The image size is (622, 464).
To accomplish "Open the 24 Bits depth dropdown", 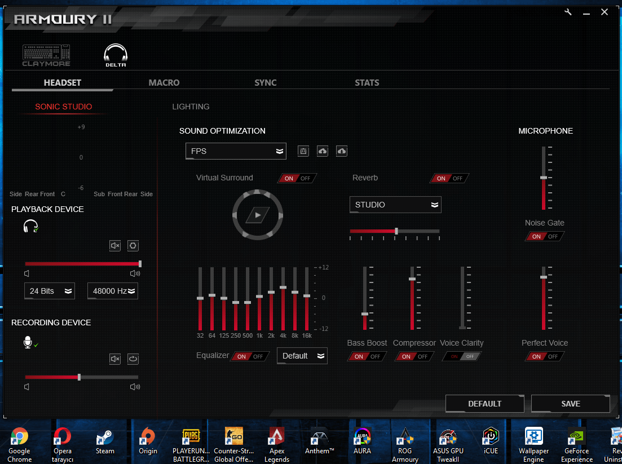I will (x=49, y=291).
